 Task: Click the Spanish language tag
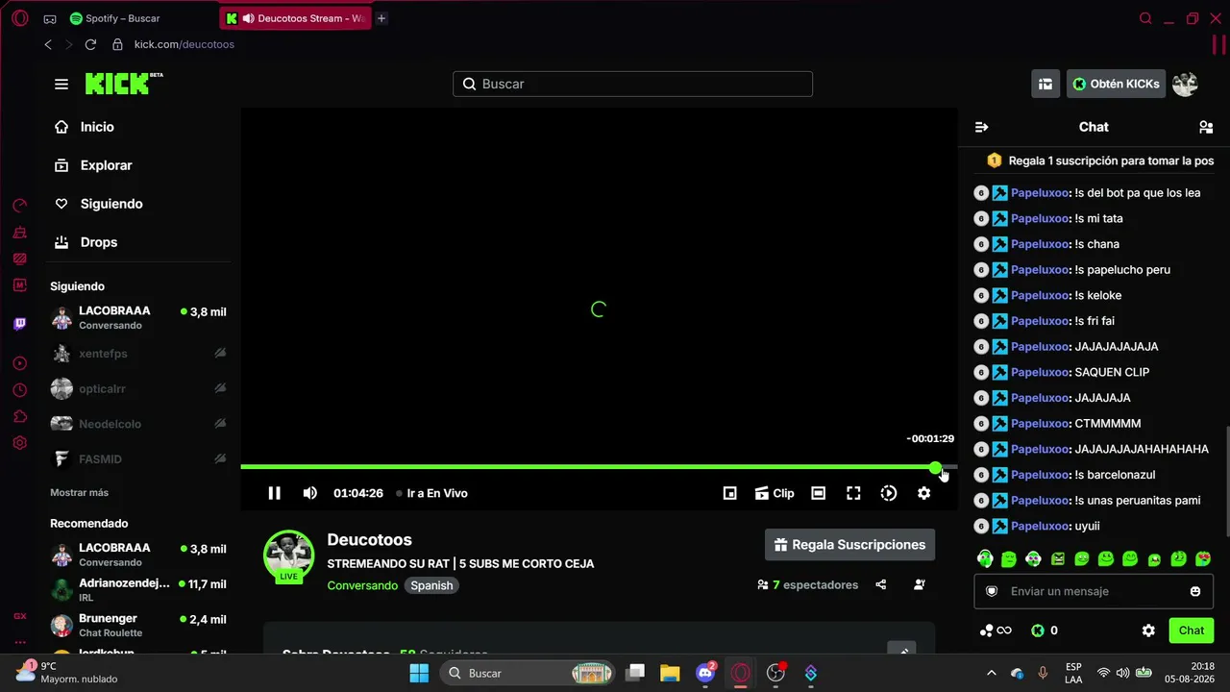click(x=431, y=585)
